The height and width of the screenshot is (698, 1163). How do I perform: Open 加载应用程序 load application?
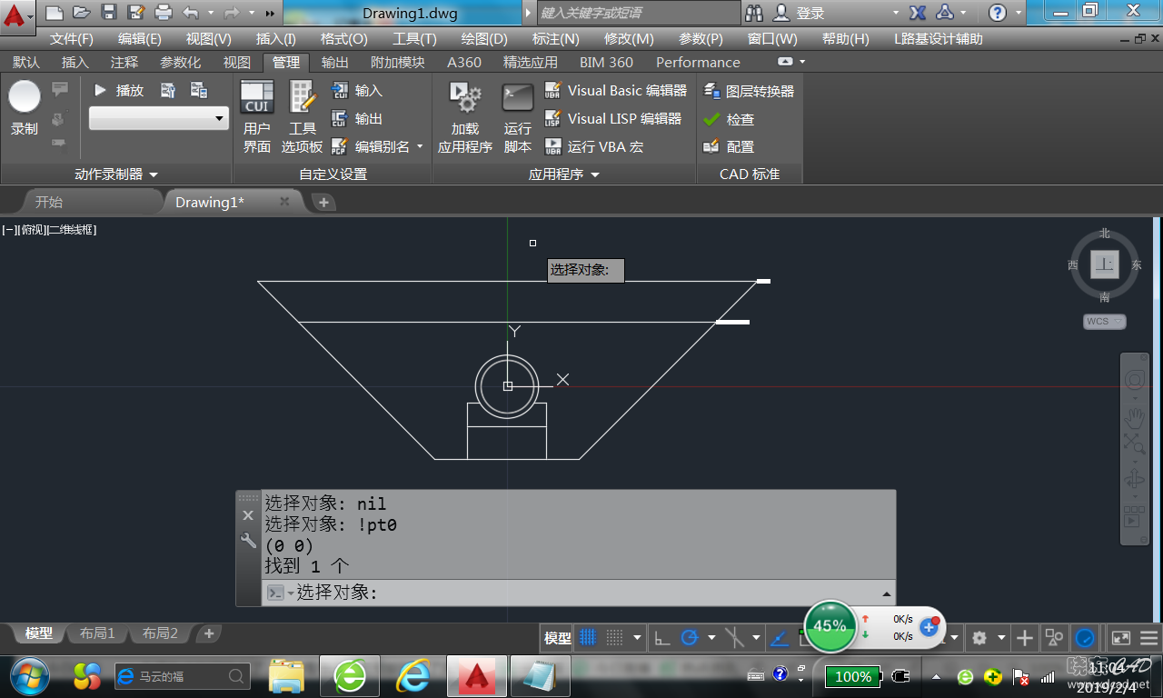coord(465,115)
